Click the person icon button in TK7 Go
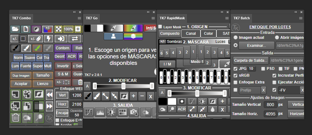This screenshot has width=312, height=135. pos(113,36)
